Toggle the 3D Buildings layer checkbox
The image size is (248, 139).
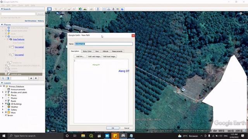pos(6,104)
